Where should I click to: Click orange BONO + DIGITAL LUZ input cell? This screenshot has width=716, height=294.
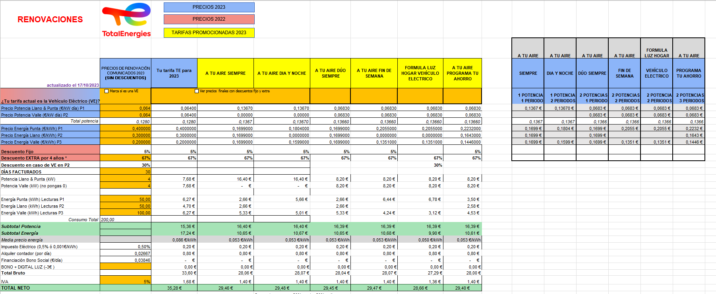(126, 267)
